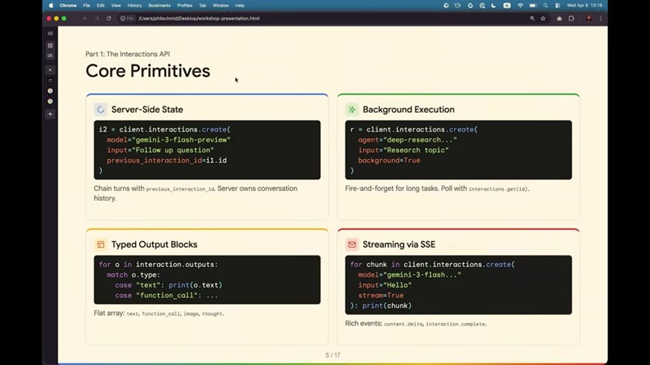The height and width of the screenshot is (365, 650).
Task: Open new tab with sidebar plus icon
Action: click(50, 114)
